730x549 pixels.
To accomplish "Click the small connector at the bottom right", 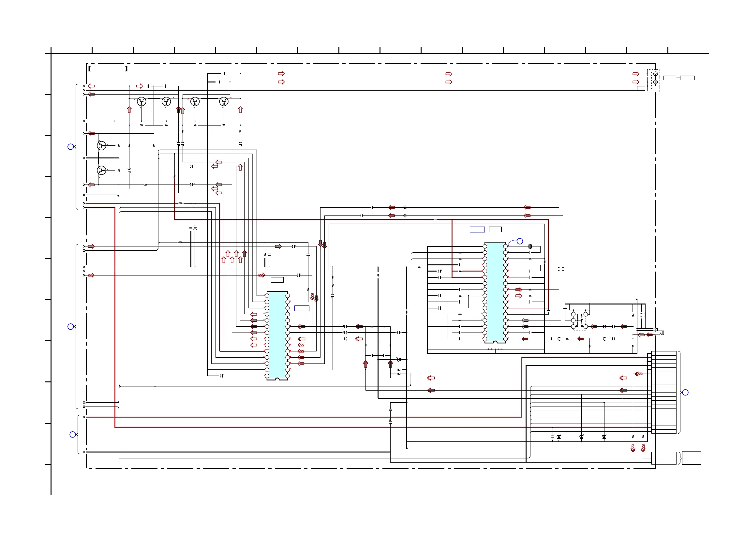I will (664, 458).
